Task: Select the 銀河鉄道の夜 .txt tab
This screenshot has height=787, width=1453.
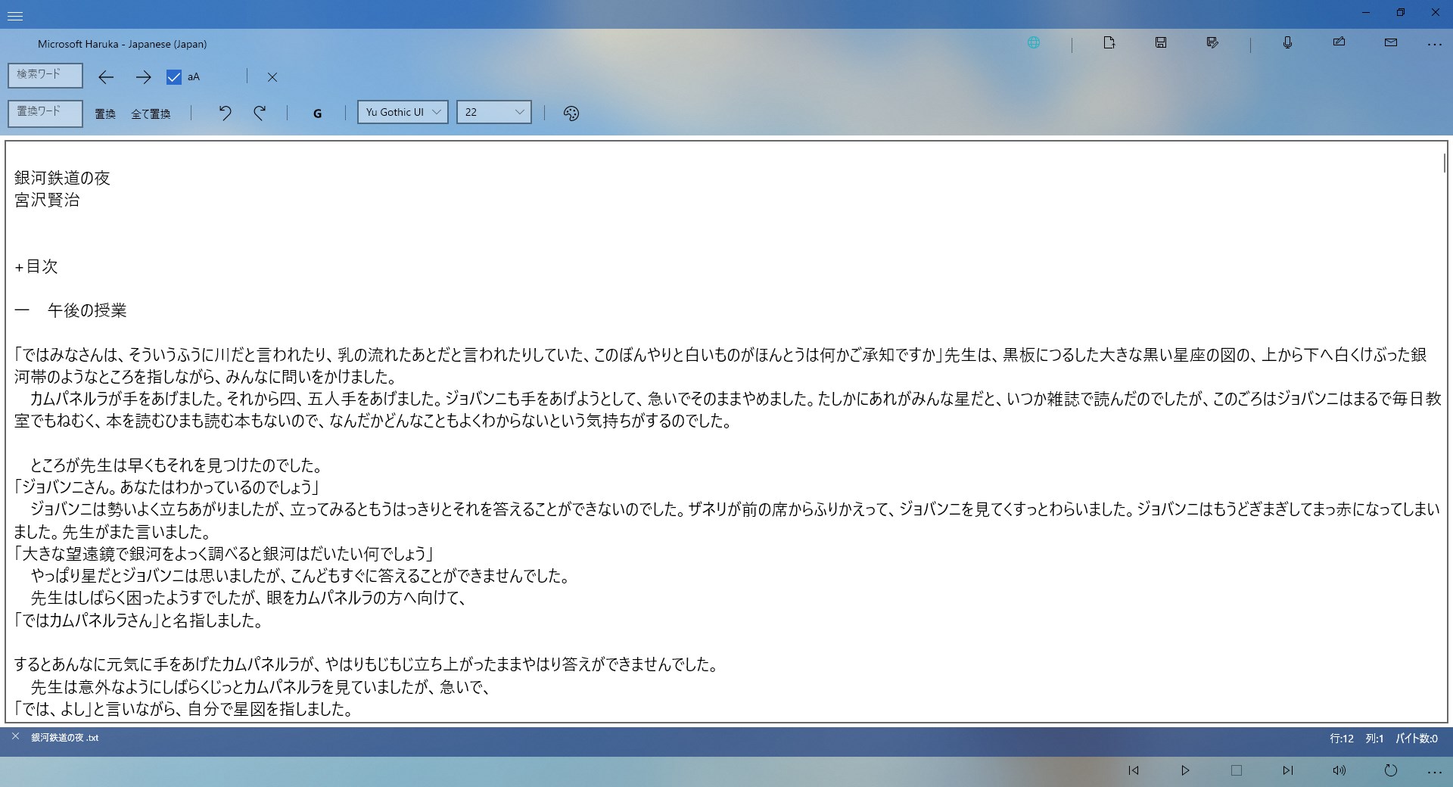Action: coord(64,738)
